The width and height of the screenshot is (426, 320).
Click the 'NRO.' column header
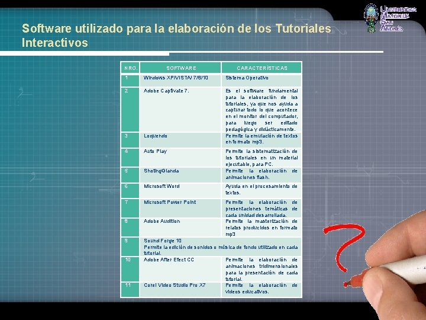[130, 68]
